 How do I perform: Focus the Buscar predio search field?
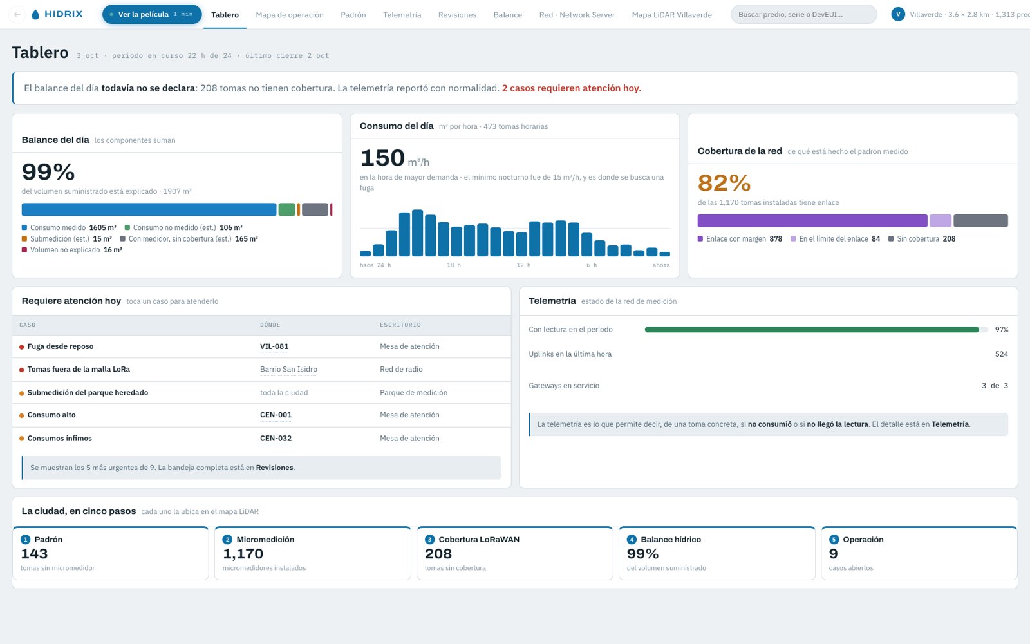(803, 14)
